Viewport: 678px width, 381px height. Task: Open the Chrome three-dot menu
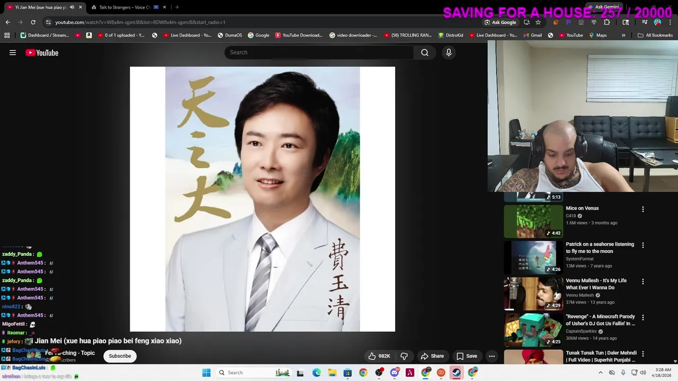(x=670, y=22)
